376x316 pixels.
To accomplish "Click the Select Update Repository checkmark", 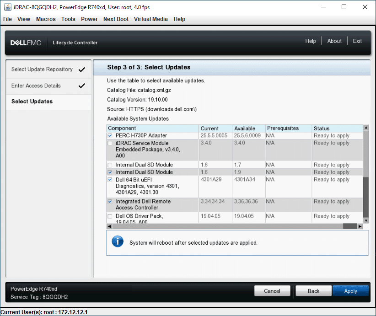I will pyautogui.click(x=81, y=70).
